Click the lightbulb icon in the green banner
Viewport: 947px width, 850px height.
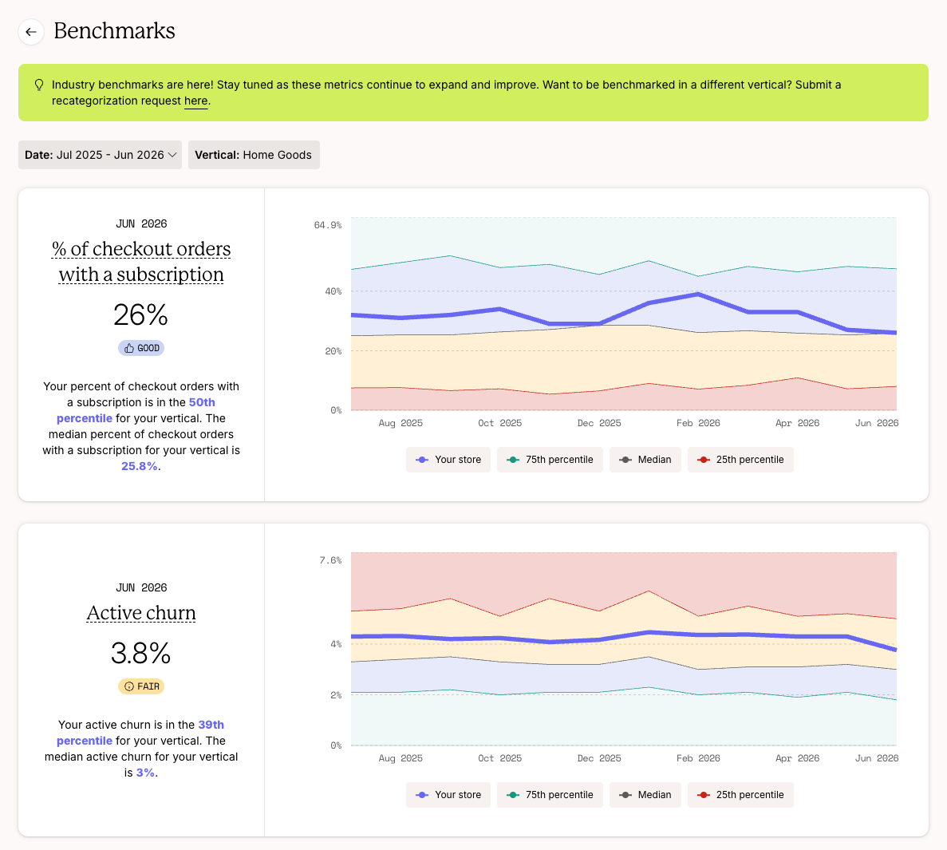pos(39,85)
